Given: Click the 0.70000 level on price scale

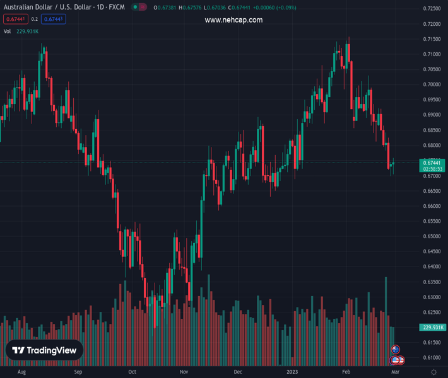Looking at the screenshot, I should coord(432,84).
